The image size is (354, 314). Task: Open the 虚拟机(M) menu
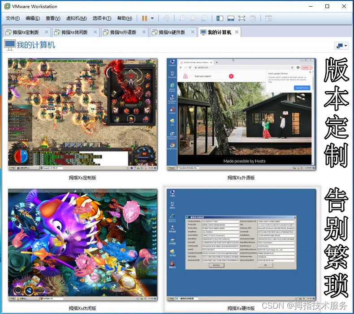tap(76, 18)
